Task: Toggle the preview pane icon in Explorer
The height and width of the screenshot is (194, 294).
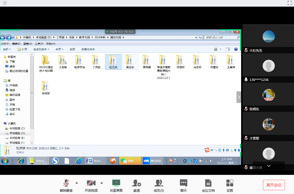Action: tap(228, 49)
